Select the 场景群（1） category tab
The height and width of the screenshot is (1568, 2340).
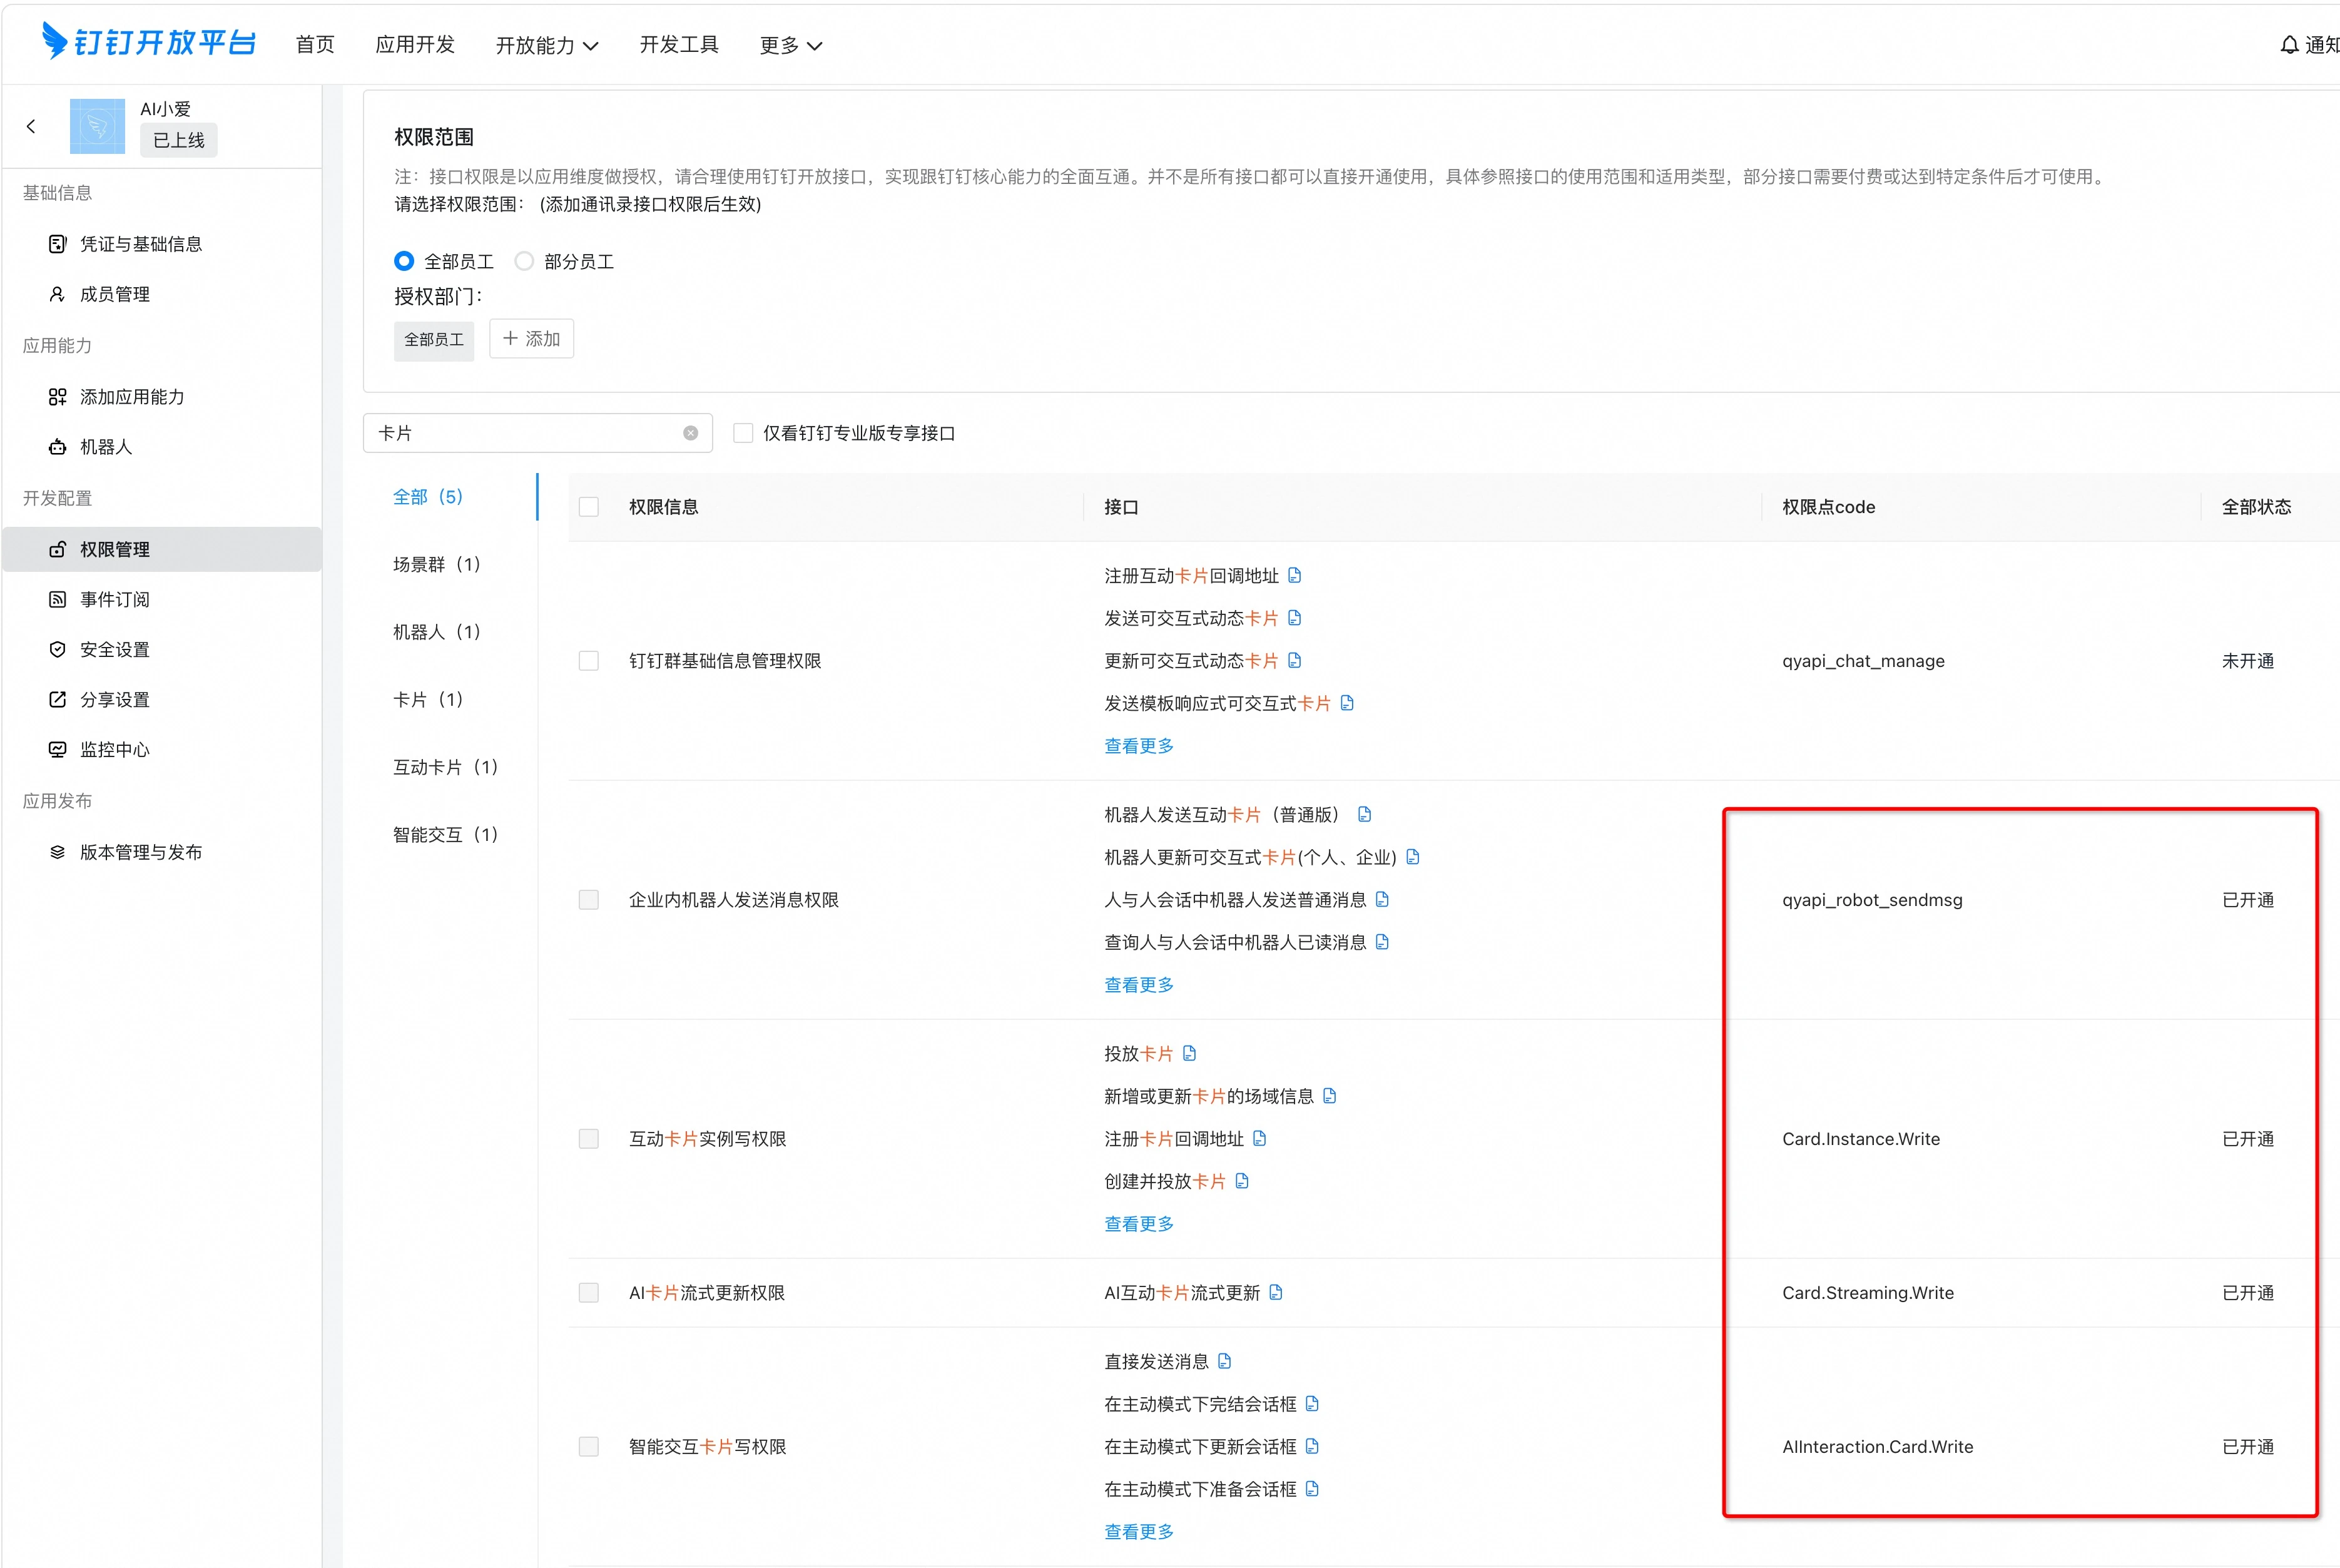point(438,564)
